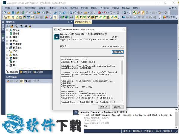Click the Fw Femap logo in the About dialog
Viewport: 179px width, 134px height.
point(57,37)
